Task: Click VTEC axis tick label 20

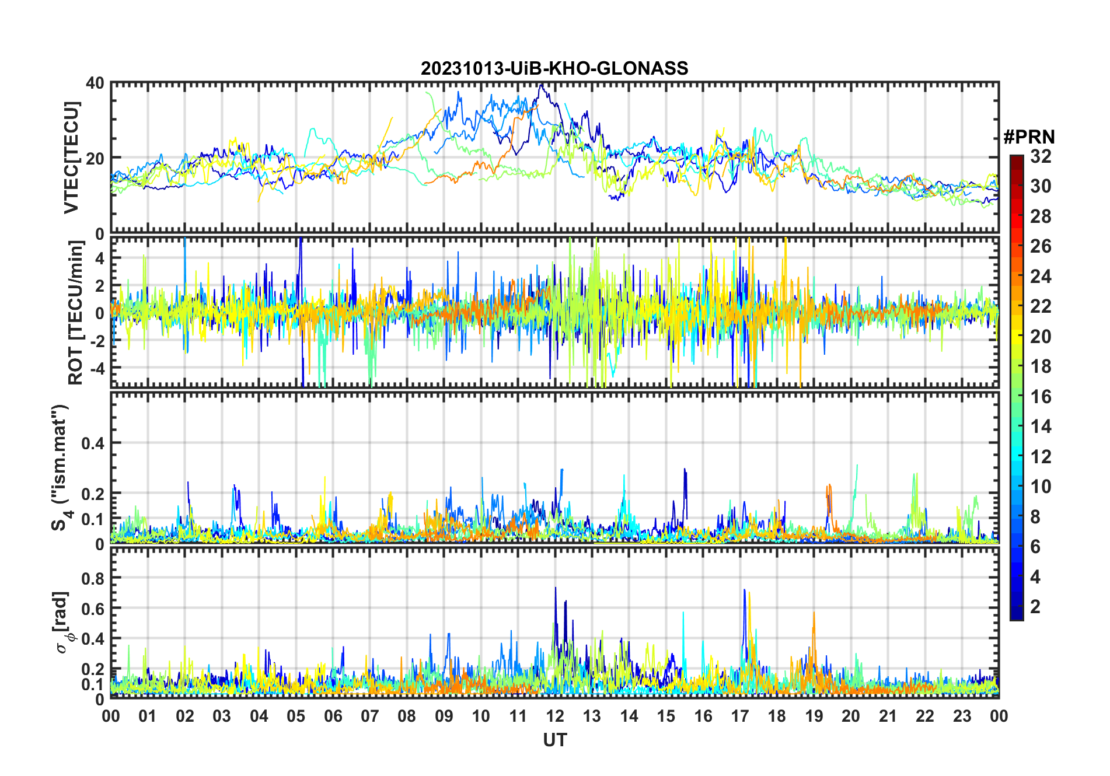Action: point(95,158)
